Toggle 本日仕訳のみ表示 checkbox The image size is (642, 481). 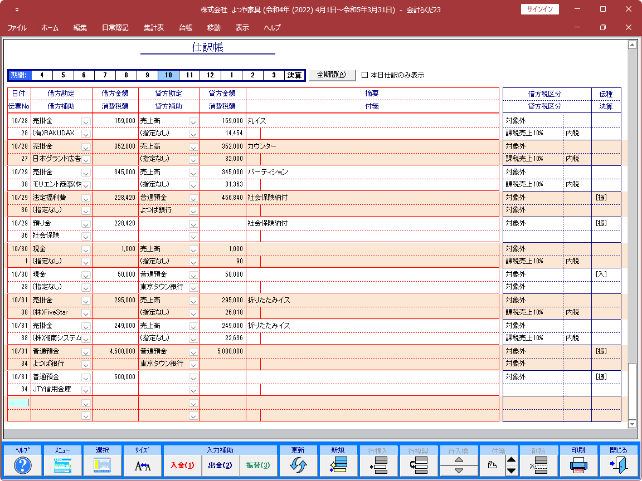(365, 75)
